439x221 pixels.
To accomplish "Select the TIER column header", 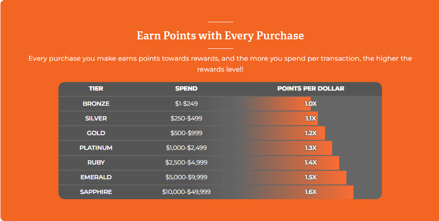I will coord(96,89).
